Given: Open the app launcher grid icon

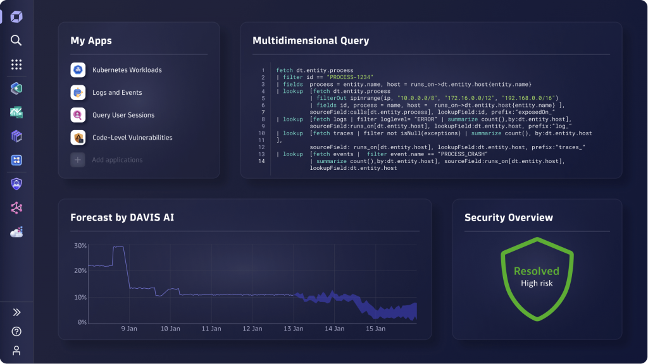Looking at the screenshot, I should pos(16,64).
